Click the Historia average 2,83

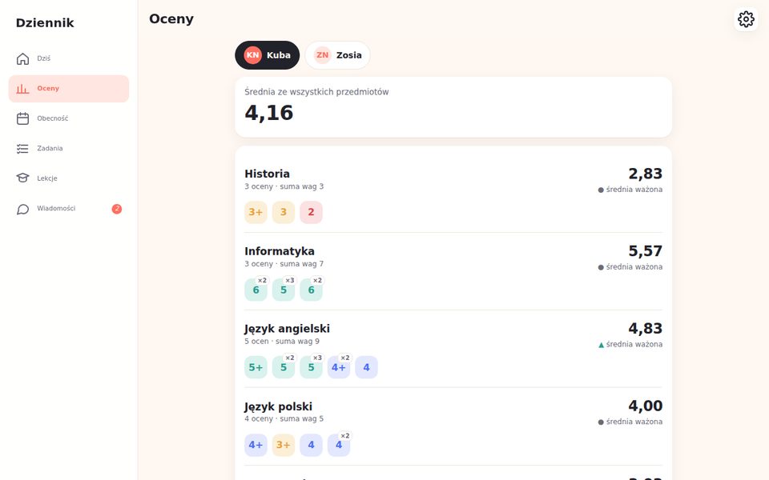pos(646,174)
